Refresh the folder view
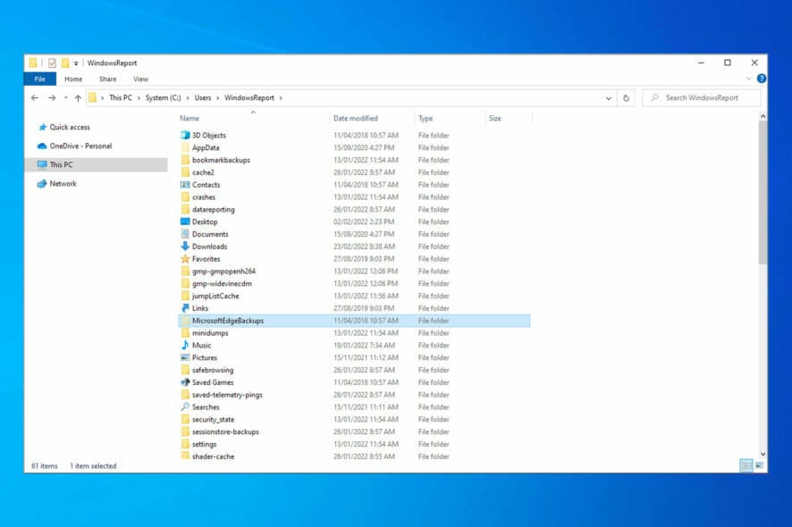The height and width of the screenshot is (527, 792). [x=626, y=97]
